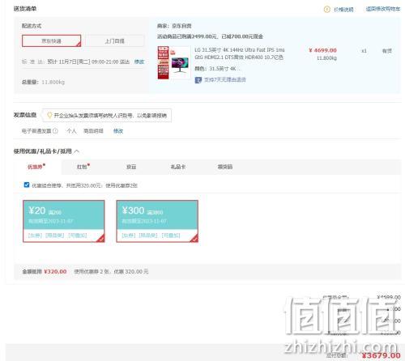405x361 pixels.
Task: Deselect the ¥20 coupon card
Action: tap(64, 221)
